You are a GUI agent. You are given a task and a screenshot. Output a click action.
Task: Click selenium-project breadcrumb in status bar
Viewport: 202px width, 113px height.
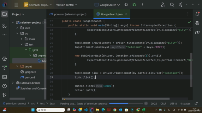pyautogui.click(x=15, y=104)
